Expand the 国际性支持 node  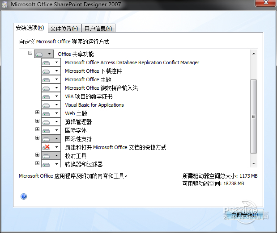tap(37, 137)
